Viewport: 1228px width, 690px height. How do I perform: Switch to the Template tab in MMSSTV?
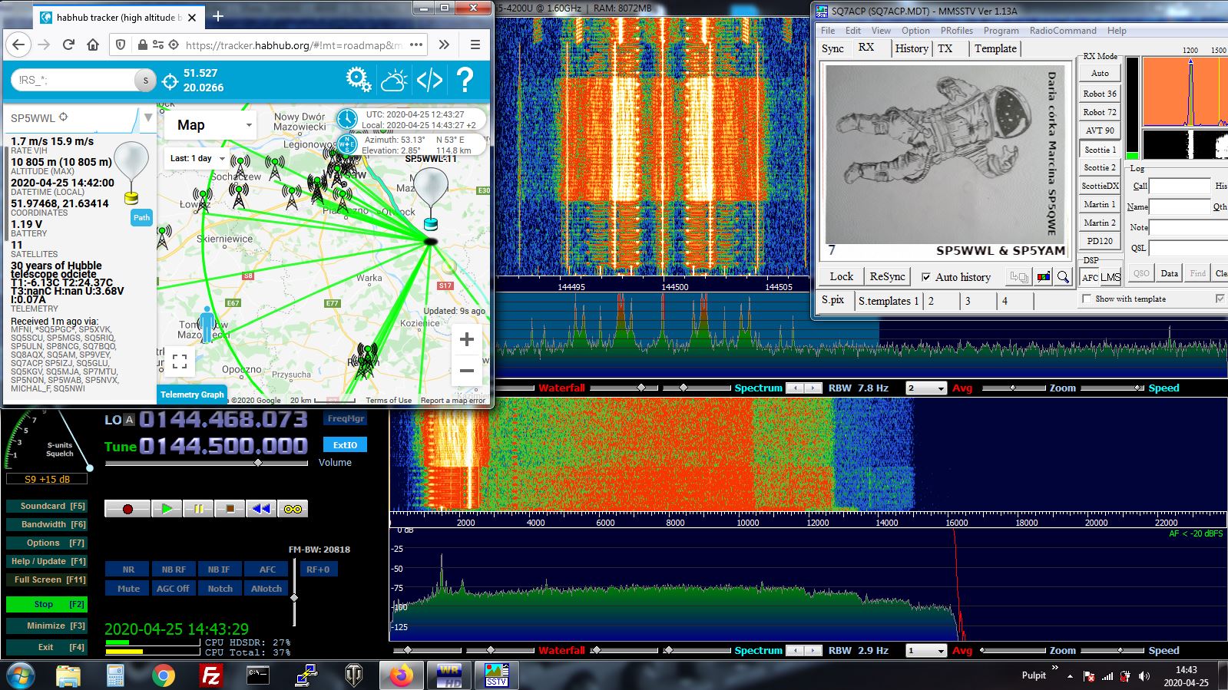coord(995,48)
